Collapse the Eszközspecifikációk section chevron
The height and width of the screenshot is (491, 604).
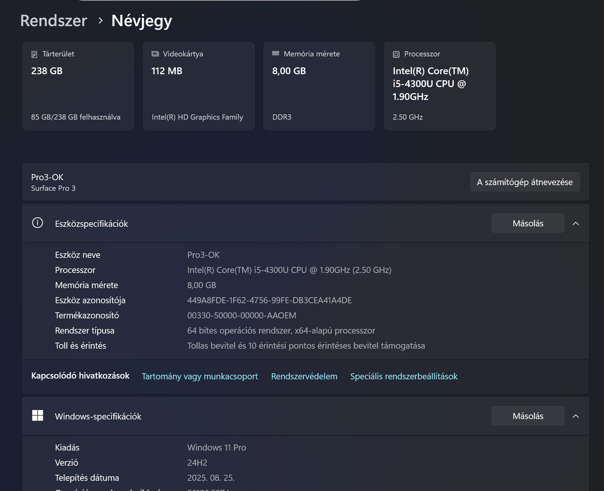point(576,223)
